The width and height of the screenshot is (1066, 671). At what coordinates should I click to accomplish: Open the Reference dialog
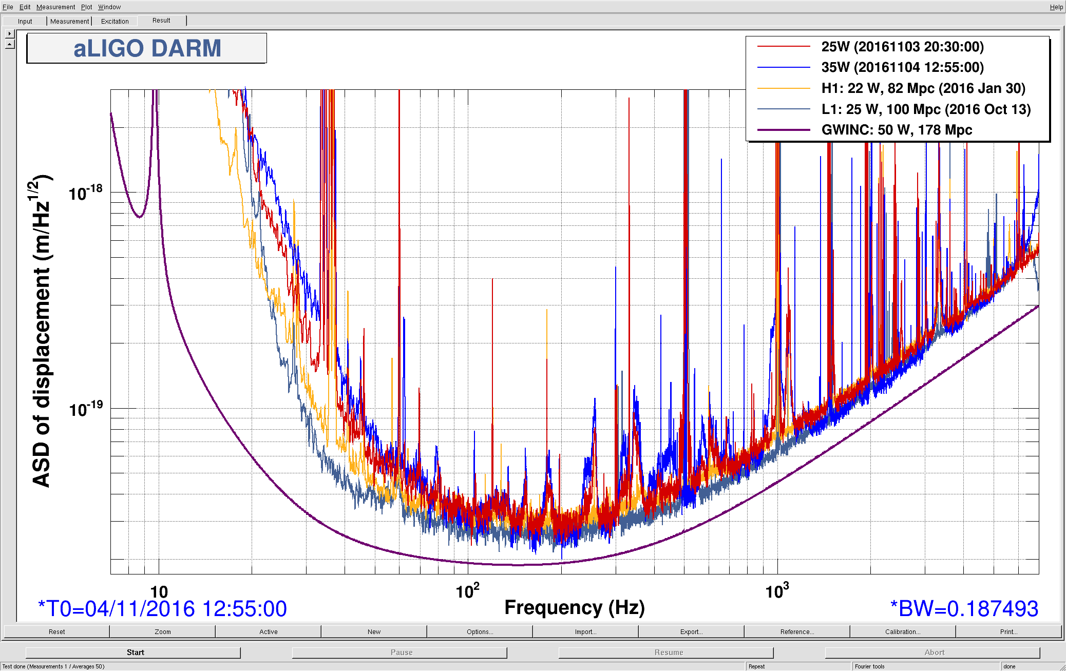pos(797,631)
